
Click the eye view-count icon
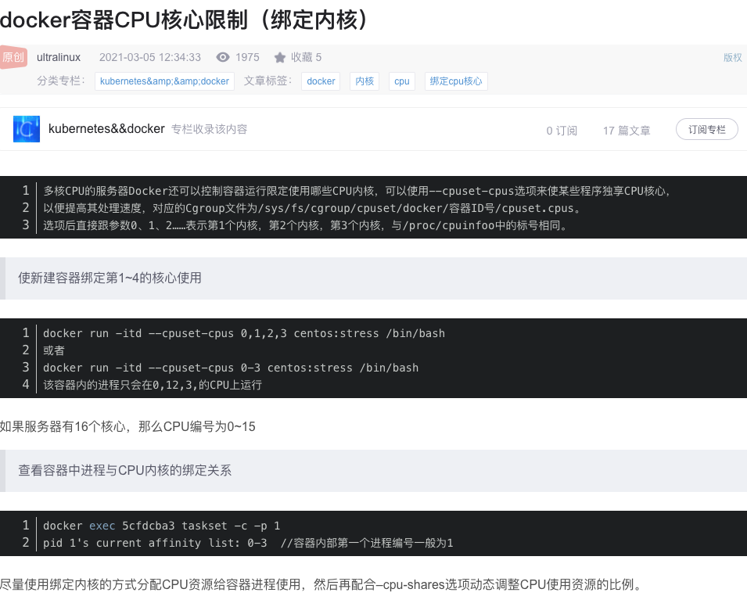point(222,57)
